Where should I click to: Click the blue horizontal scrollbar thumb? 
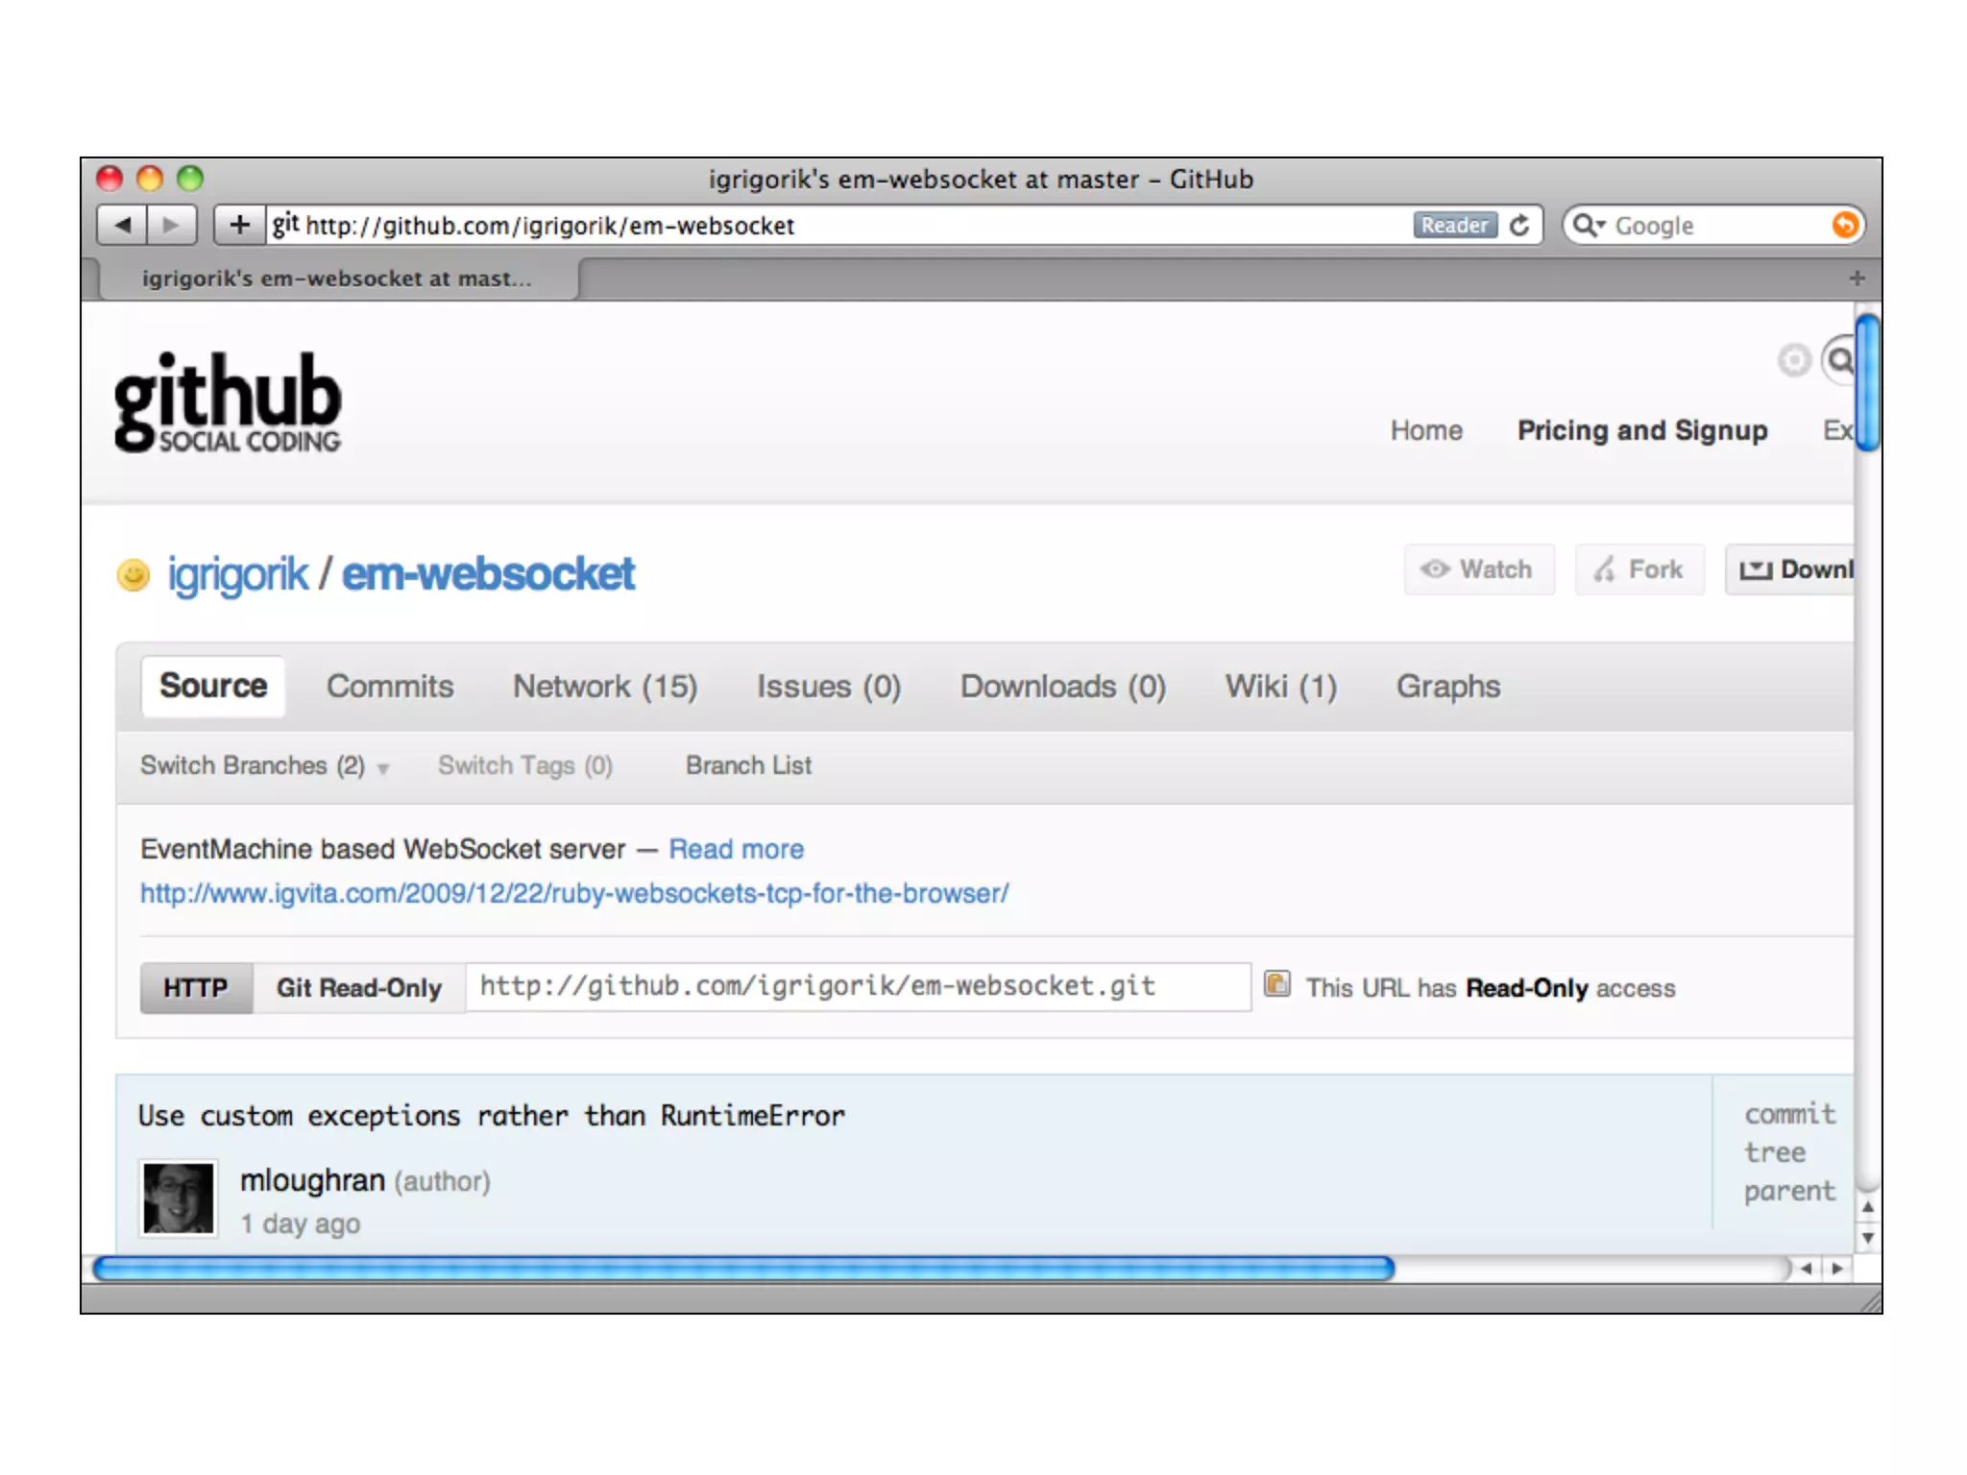coord(743,1269)
